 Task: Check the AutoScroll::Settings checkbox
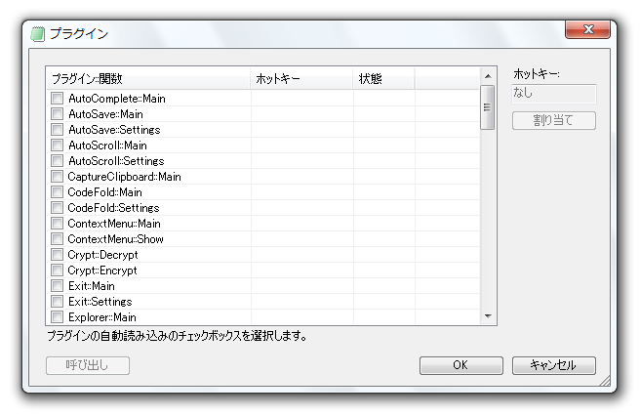[x=58, y=160]
